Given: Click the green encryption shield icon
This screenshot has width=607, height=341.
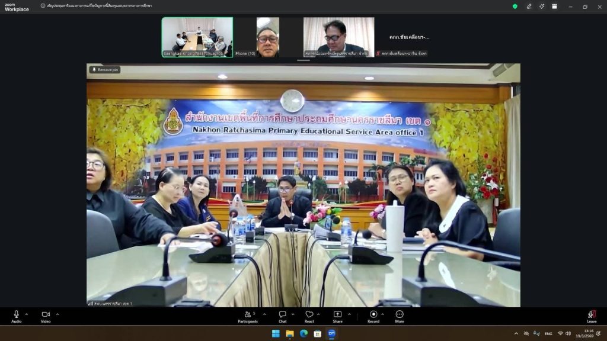Looking at the screenshot, I should click(515, 7).
